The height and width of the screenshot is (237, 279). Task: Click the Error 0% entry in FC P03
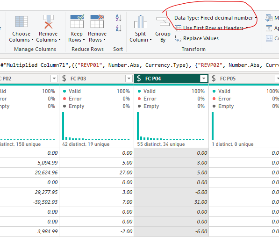point(96,99)
